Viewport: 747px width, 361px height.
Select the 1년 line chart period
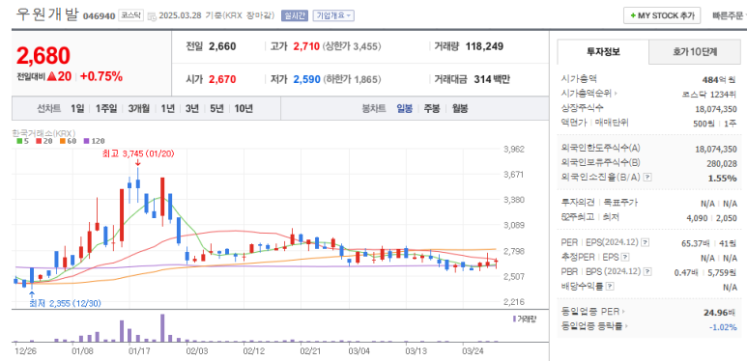168,108
